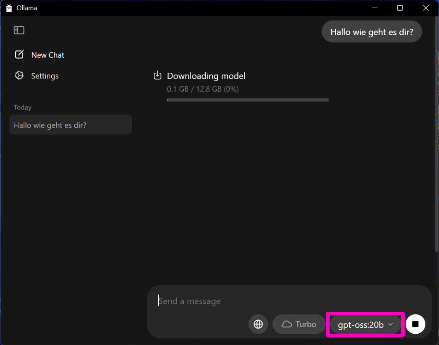439x345 pixels.
Task: Stop generation with the stop button
Action: [x=415, y=324]
